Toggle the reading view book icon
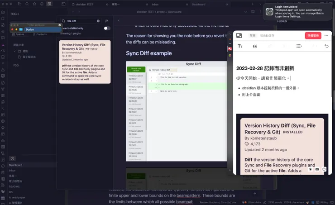Screen dimensions: 335x205 tap(253, 11)
